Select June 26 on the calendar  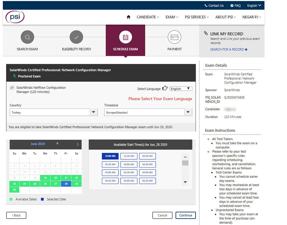pos(45,184)
